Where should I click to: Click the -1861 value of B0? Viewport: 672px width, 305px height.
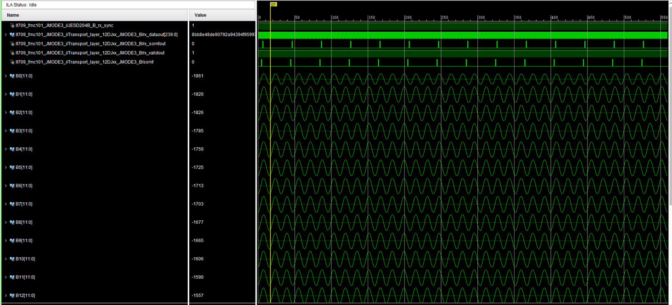pos(198,76)
